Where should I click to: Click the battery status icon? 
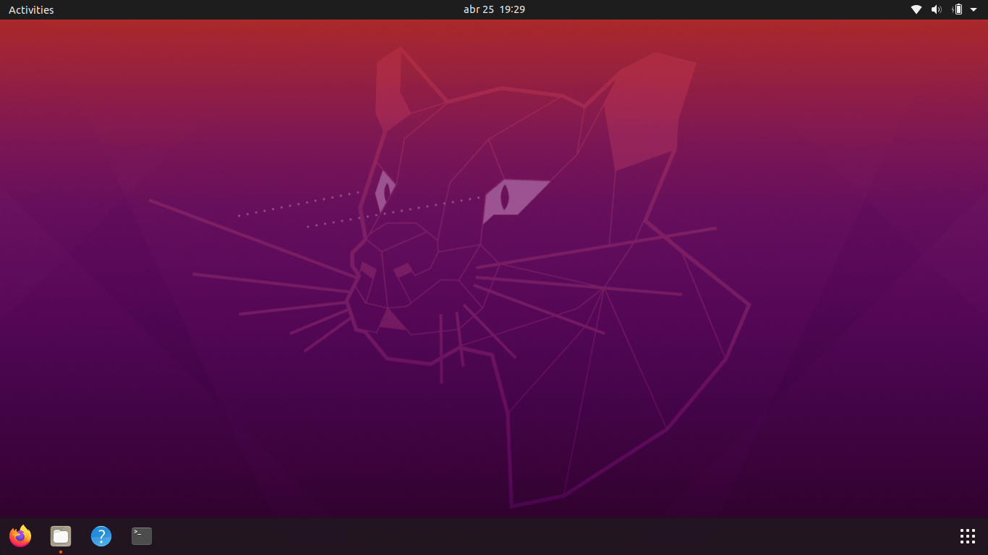(958, 9)
